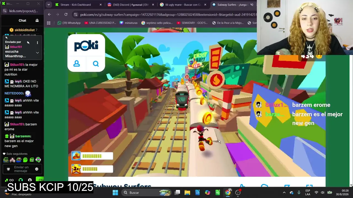Open volume control in system tray
Screen dimensions: 353x198
322,193
